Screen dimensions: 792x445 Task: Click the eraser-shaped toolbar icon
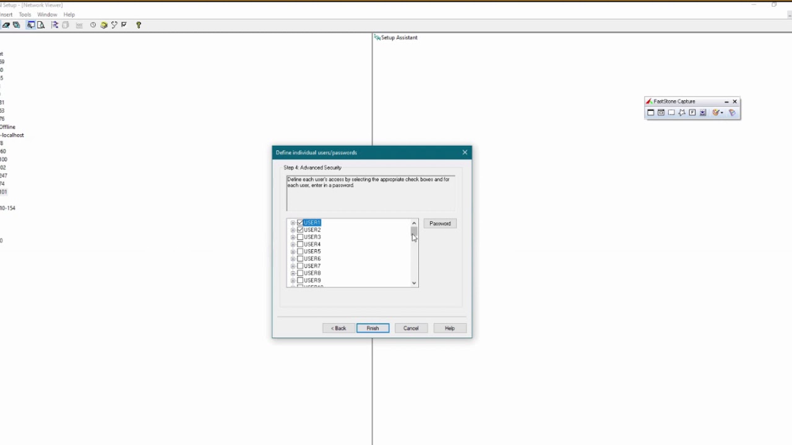[6, 25]
